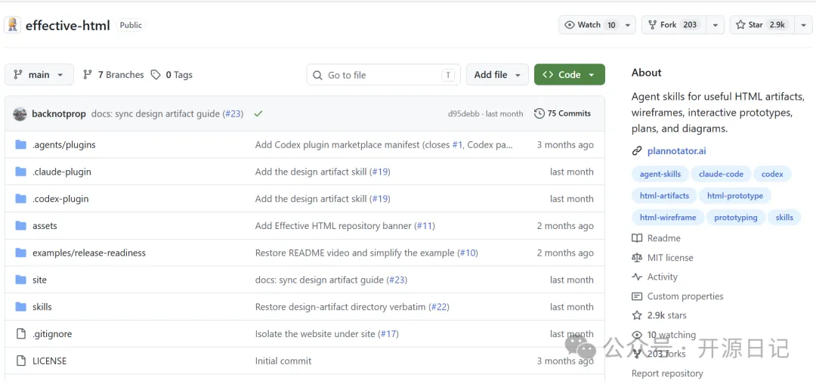The image size is (816, 381).
Task: Open the .gitignore file name
Action: (52, 334)
